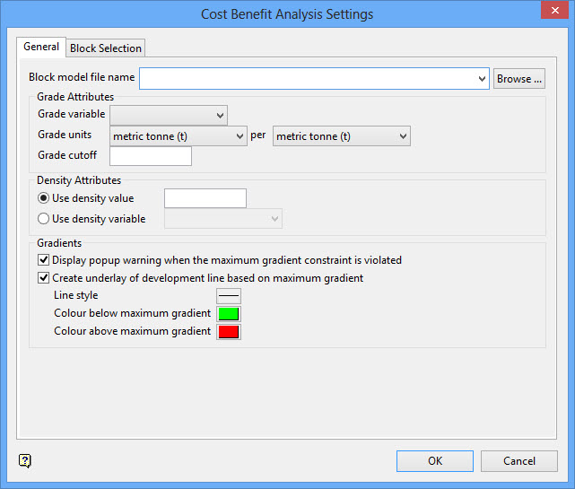Screen dimensions: 575x489
Task: Switch to the Block Selection tab
Action: pos(106,48)
